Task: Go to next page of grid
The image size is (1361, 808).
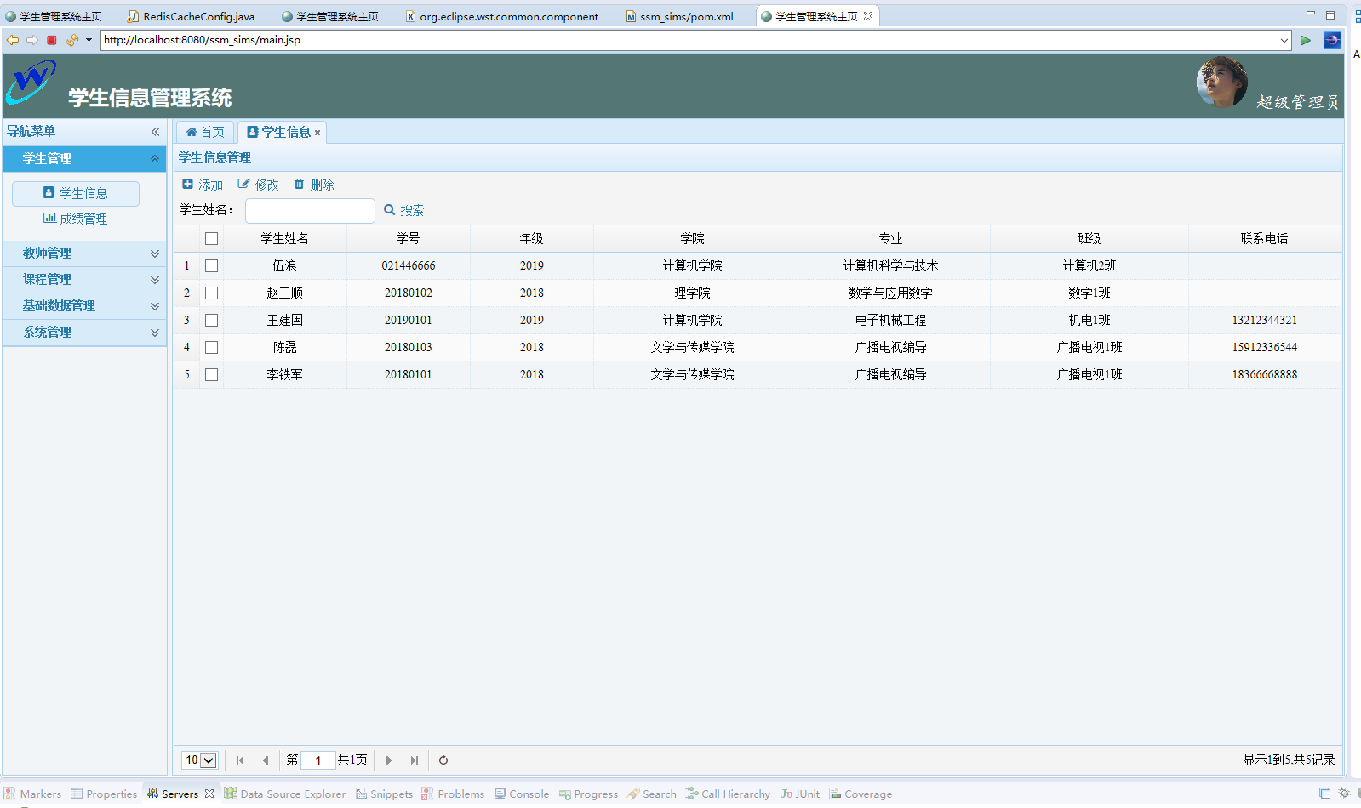Action: pos(389,760)
